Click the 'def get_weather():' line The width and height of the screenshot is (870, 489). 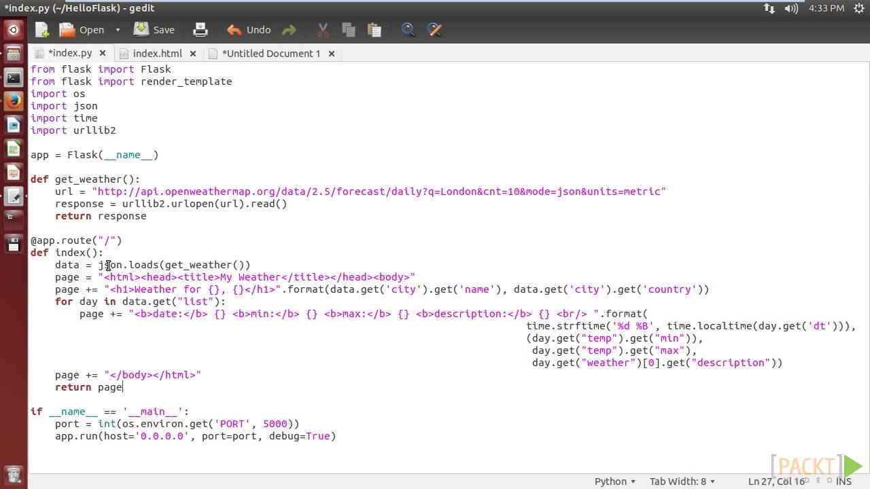85,179
